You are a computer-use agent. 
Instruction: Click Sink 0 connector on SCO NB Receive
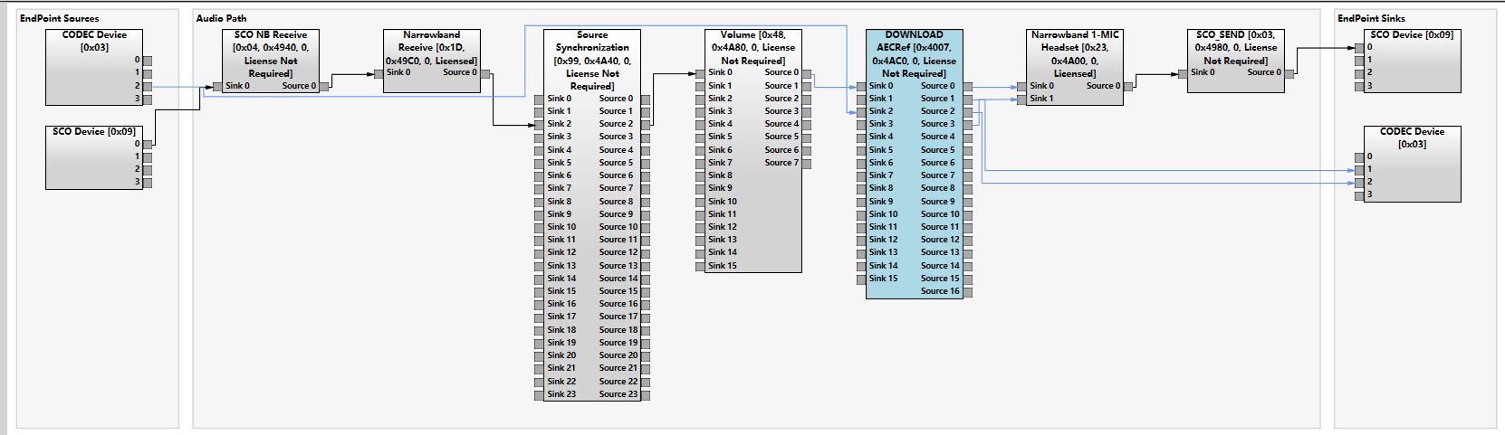click(218, 87)
